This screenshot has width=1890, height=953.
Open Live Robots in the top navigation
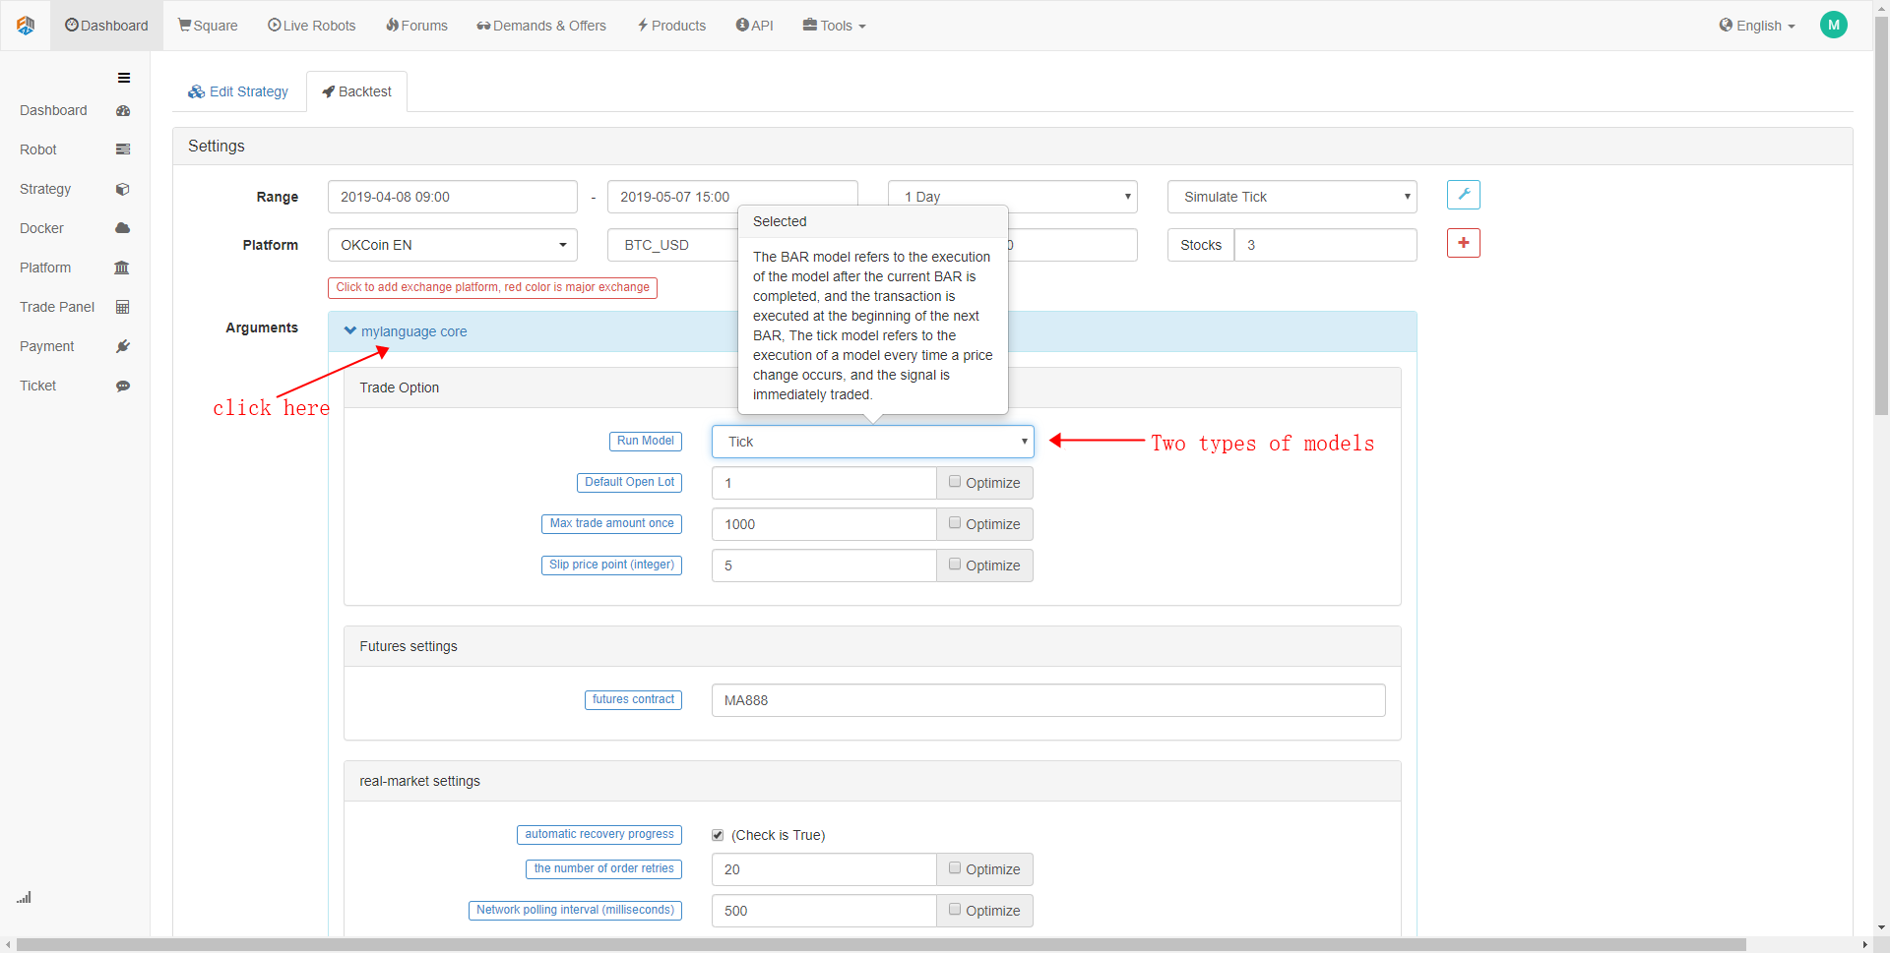(312, 26)
